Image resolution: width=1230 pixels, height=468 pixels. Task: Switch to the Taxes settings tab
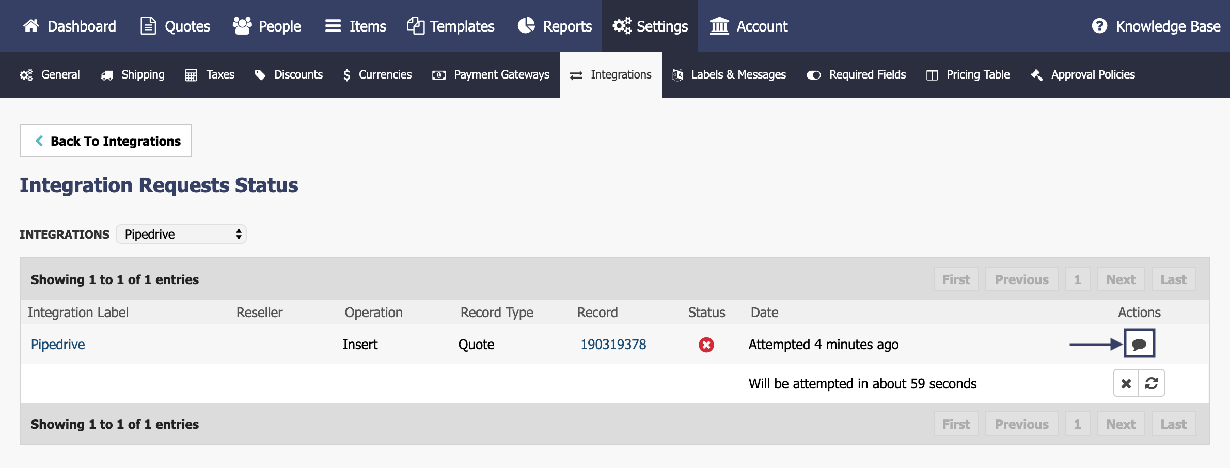(x=210, y=75)
